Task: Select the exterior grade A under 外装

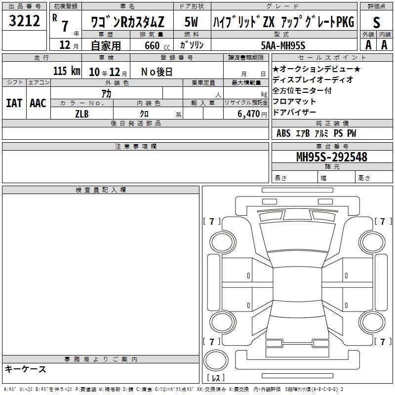Action: tap(368, 44)
